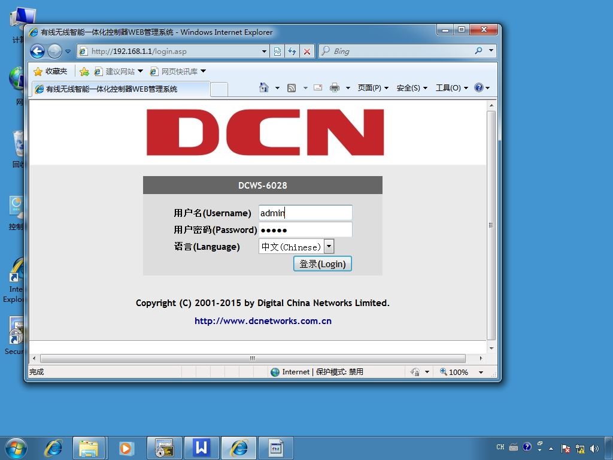Click the vertical scrollbar up arrow
613x460 pixels.
(x=491, y=105)
